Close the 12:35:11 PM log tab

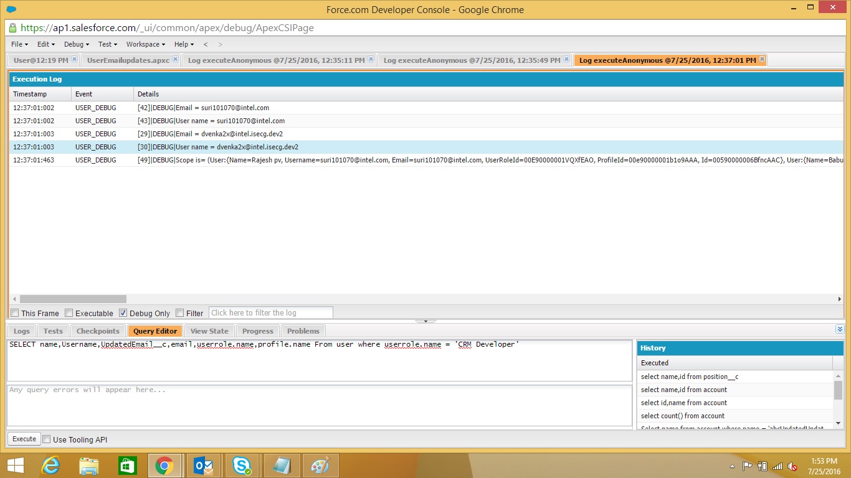point(371,60)
